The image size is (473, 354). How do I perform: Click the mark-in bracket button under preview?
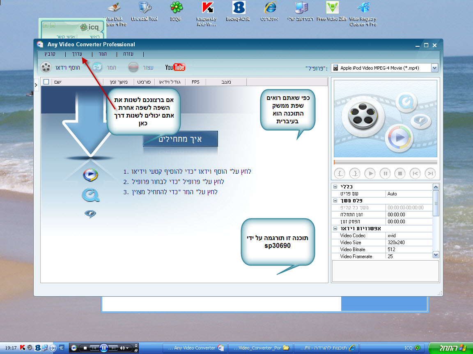(x=340, y=173)
